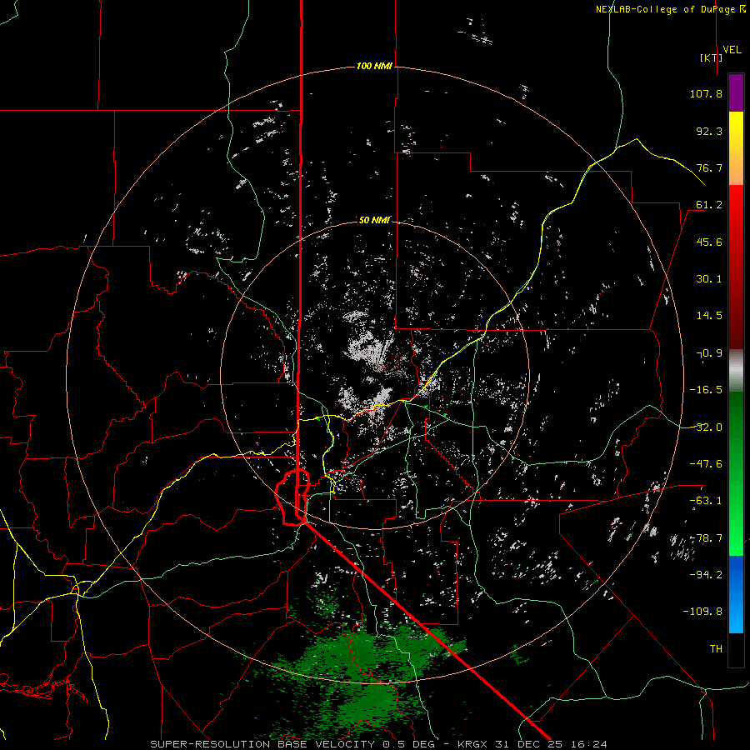Select the 92.3 scale value

point(709,131)
